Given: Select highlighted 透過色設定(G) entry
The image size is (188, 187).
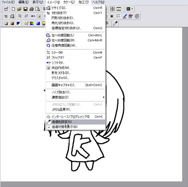Looking at the screenshot, I should point(76,122).
